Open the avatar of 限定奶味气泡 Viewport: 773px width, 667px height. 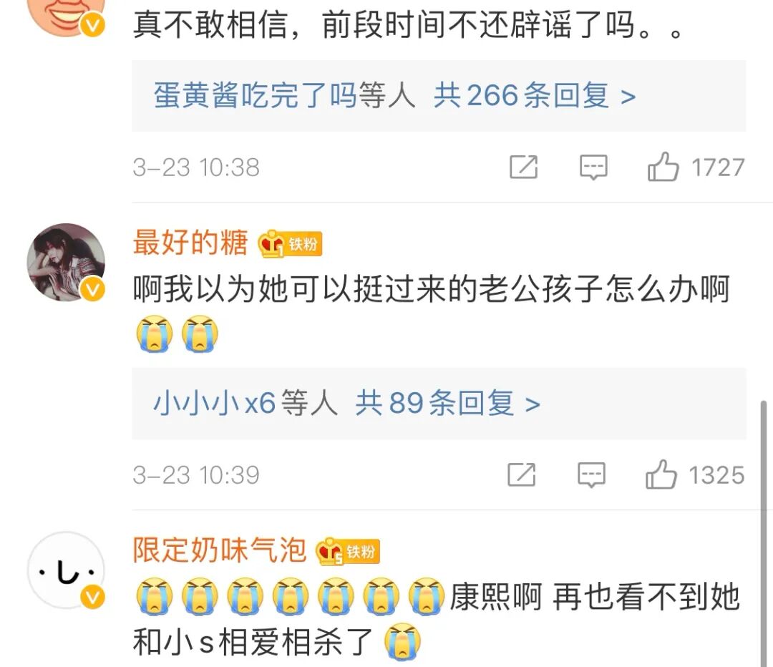[66, 570]
